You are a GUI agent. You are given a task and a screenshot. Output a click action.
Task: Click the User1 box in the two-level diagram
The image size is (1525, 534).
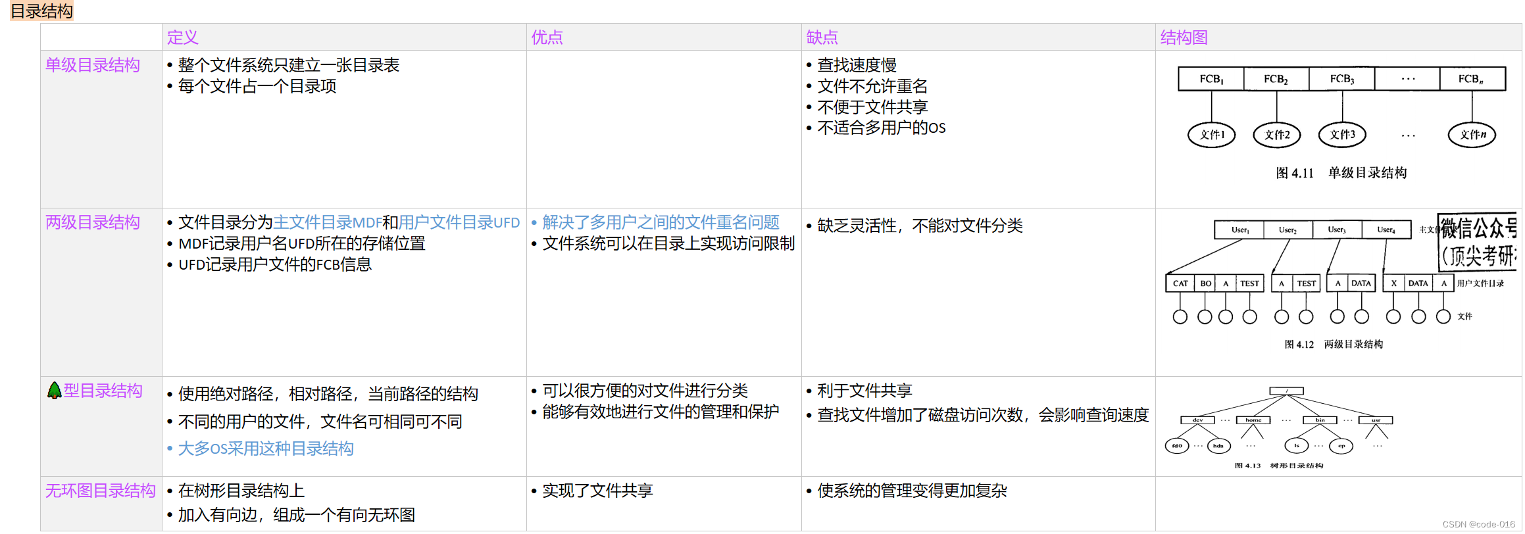pyautogui.click(x=1239, y=230)
